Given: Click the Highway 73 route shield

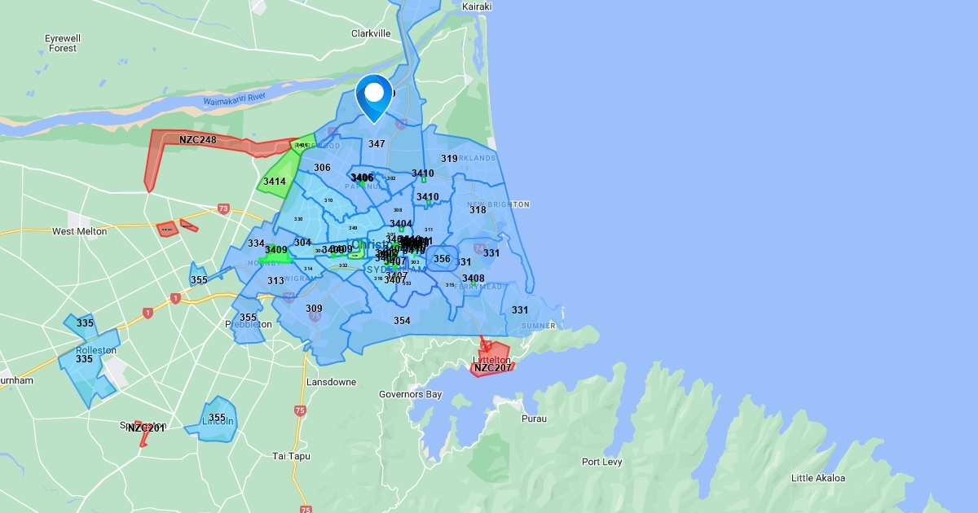Looking at the screenshot, I should coord(223,209).
